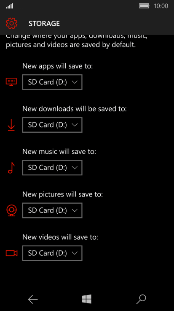The image size is (174, 311).
Task: Tap the search magnifier button
Action: pos(141,299)
